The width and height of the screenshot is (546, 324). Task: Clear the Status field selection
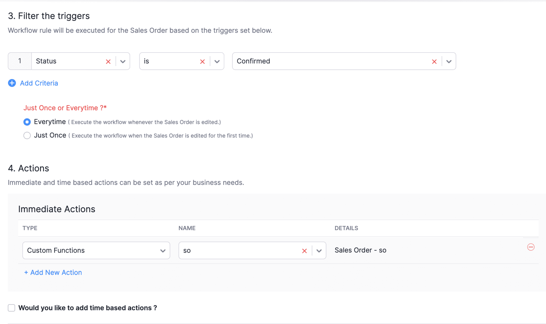(x=108, y=62)
